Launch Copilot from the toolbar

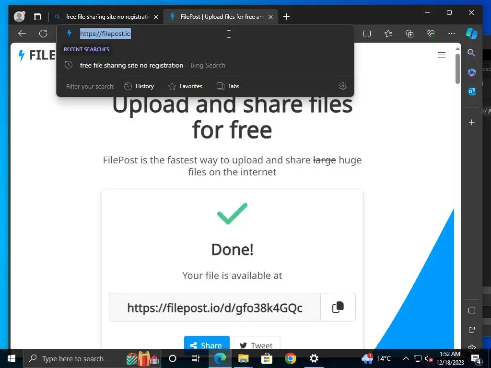click(472, 34)
